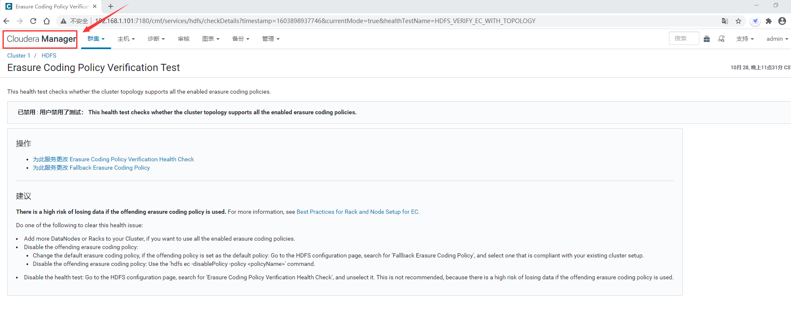This screenshot has height=315, width=791.
Task: Click the Erasure Coding Policy Verification Test heading
Action: (x=93, y=68)
